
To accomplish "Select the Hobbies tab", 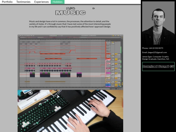I will (58, 2).
